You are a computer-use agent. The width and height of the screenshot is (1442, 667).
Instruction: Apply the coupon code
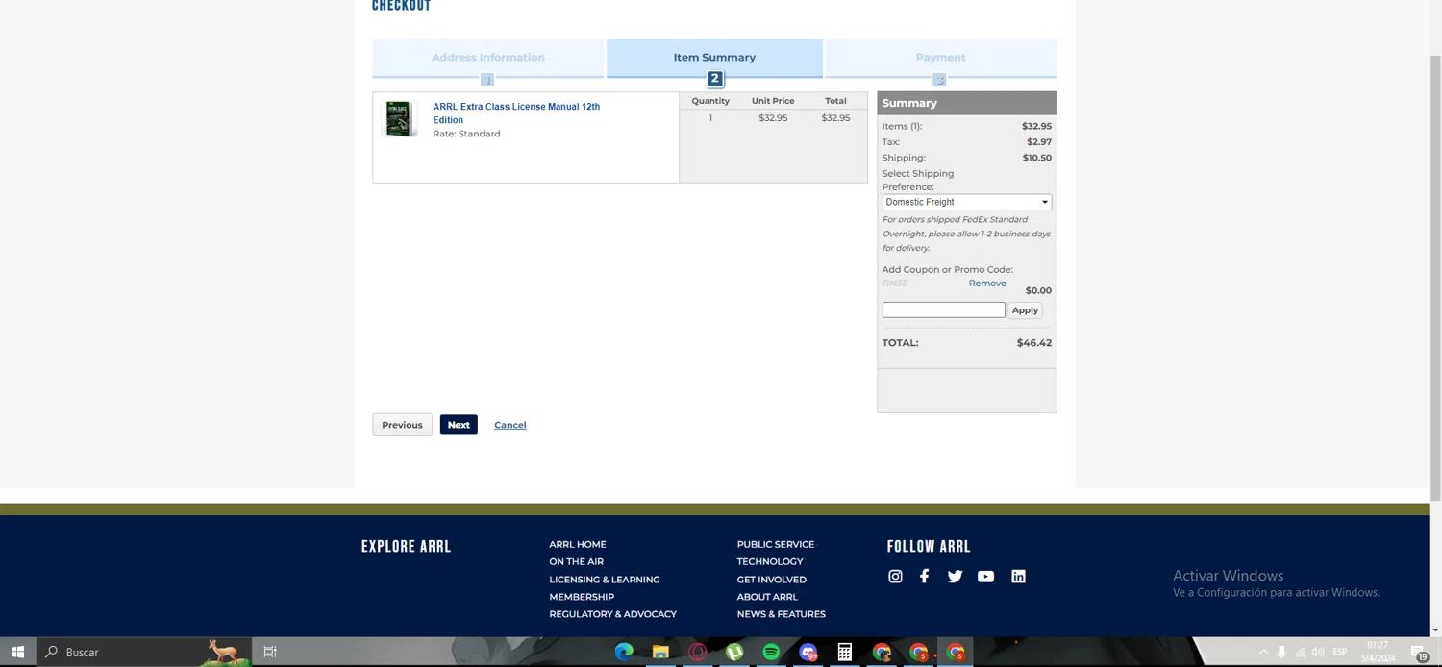(1025, 310)
